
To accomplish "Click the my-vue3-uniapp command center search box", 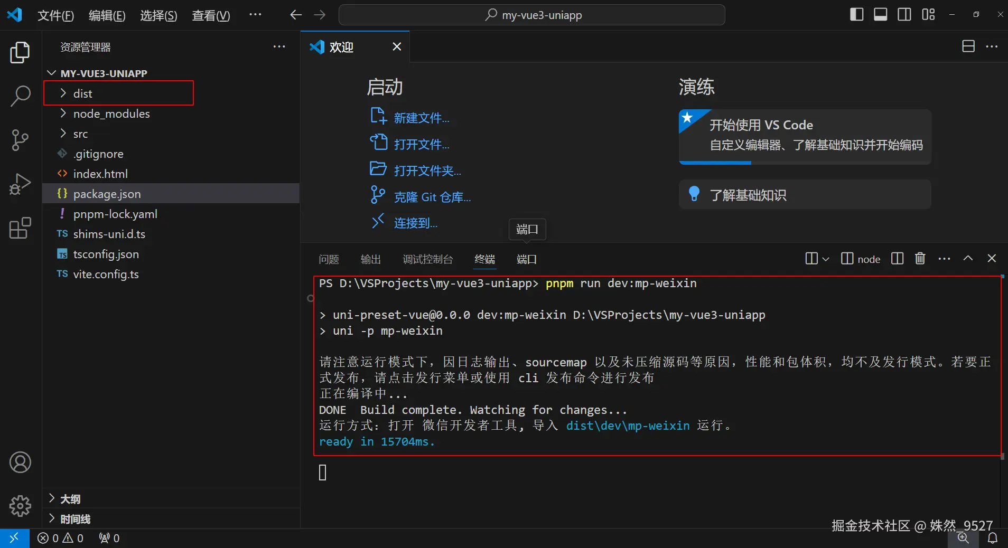I will (x=531, y=15).
